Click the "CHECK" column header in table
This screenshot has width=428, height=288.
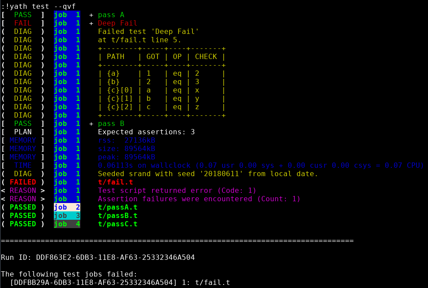[206, 57]
